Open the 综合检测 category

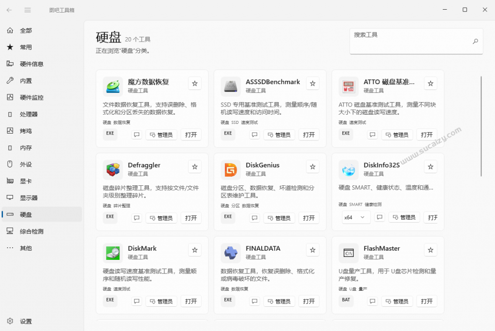42,231
